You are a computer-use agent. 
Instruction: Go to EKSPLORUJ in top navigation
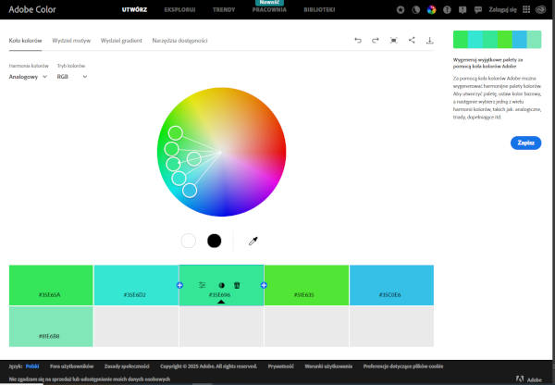[x=179, y=9]
